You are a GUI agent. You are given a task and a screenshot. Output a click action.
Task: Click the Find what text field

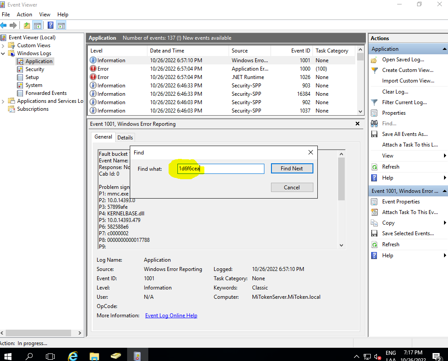point(221,169)
